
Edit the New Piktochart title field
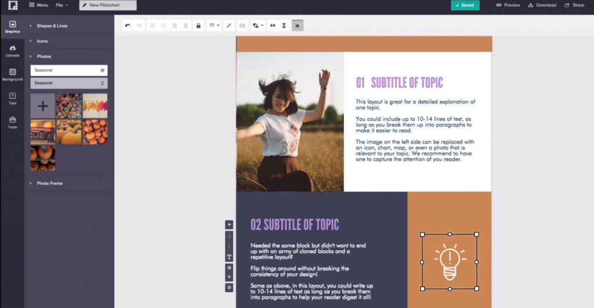[x=108, y=5]
